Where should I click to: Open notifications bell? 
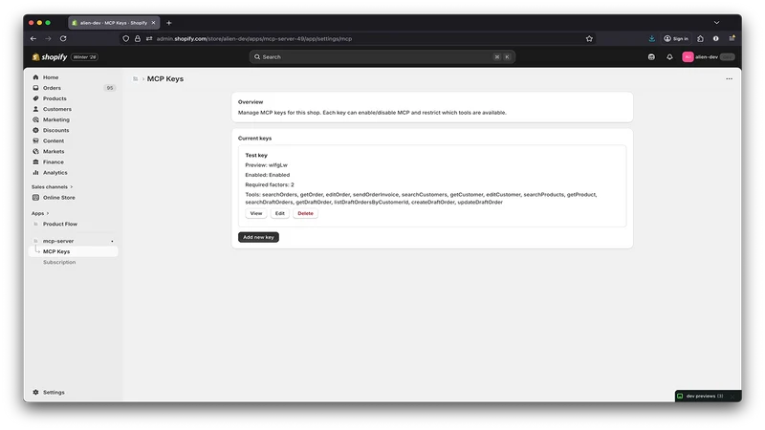pos(669,57)
